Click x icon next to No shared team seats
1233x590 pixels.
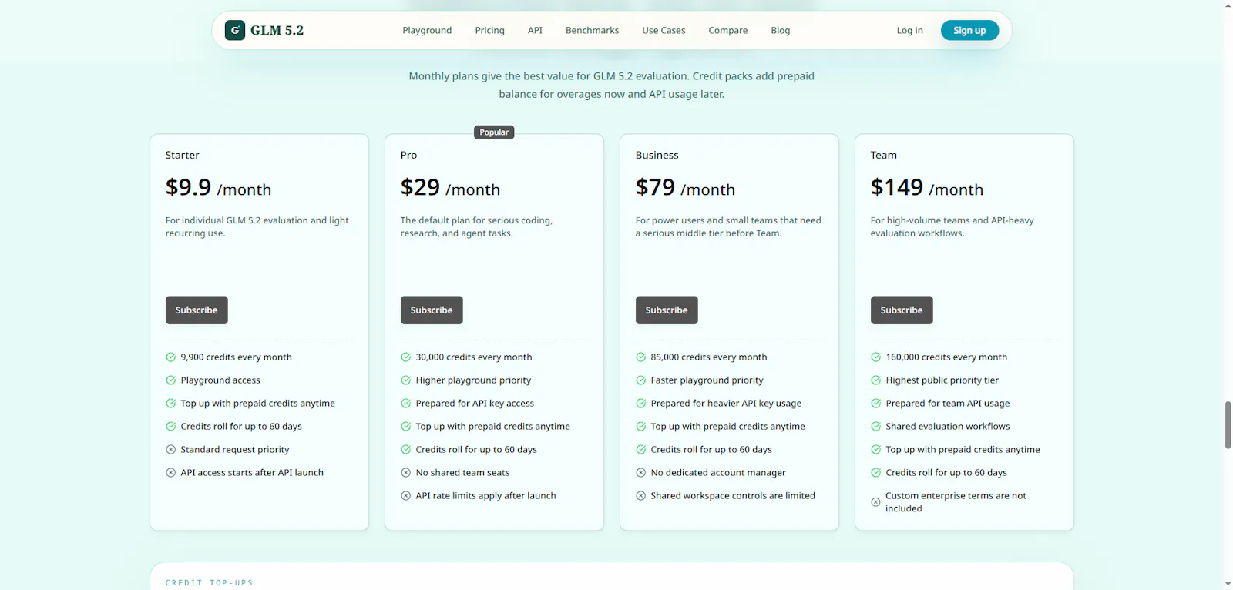[406, 472]
